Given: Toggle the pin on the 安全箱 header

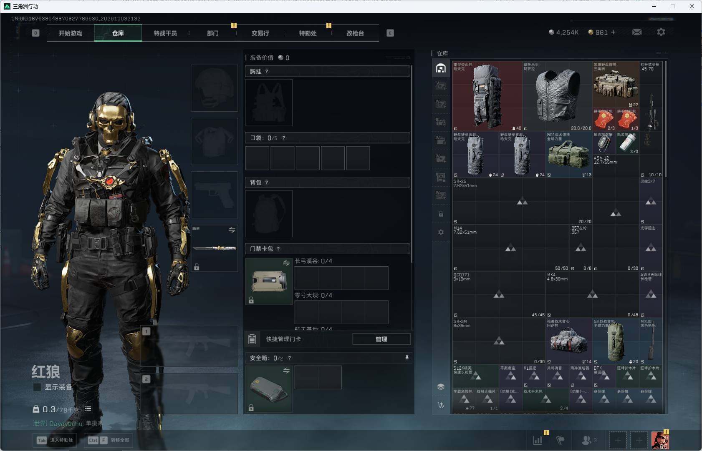Looking at the screenshot, I should (407, 358).
